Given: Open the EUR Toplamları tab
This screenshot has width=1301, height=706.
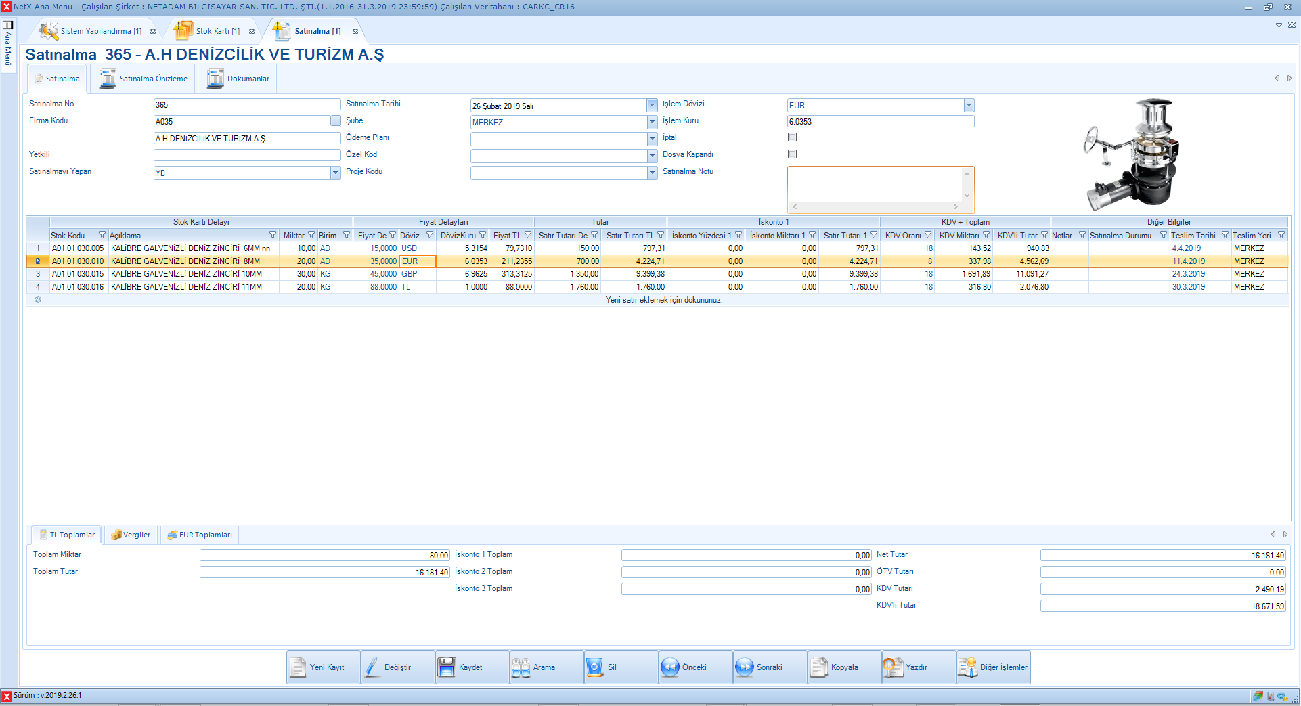Looking at the screenshot, I should pyautogui.click(x=200, y=535).
